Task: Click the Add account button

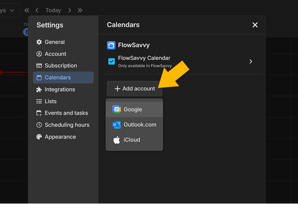Action: 135,89
